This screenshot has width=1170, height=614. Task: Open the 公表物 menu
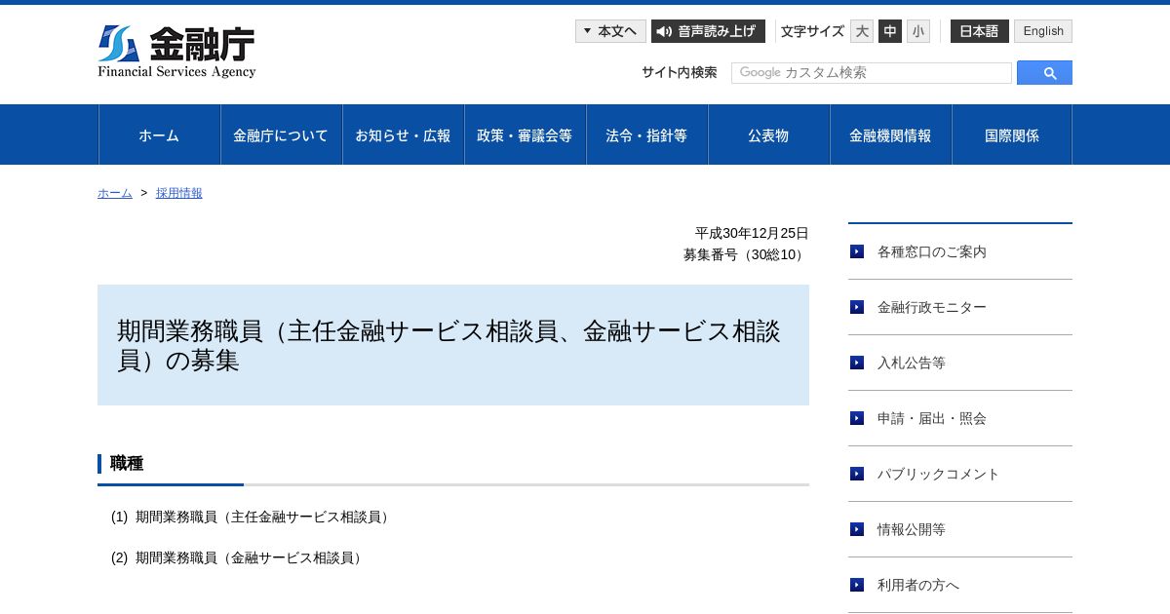tap(768, 135)
